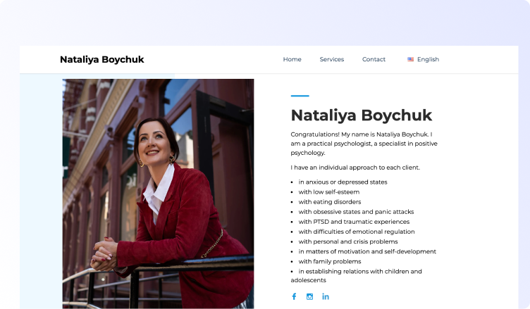530x309 pixels.
Task: Select the 'with family problems' bullet
Action: click(329, 261)
